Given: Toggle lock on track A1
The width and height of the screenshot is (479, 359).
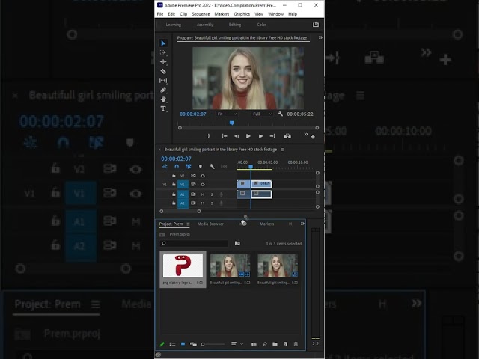Looking at the screenshot, I should 174,194.
